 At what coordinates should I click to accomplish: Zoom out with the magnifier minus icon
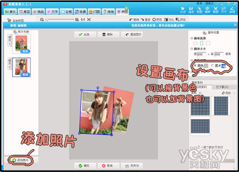(42, 20)
